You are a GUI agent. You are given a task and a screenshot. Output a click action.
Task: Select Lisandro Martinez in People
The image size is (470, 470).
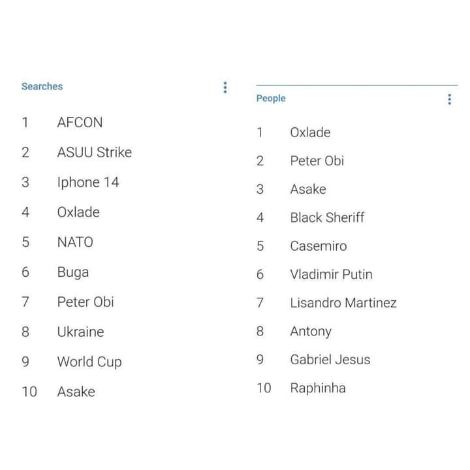pyautogui.click(x=343, y=303)
